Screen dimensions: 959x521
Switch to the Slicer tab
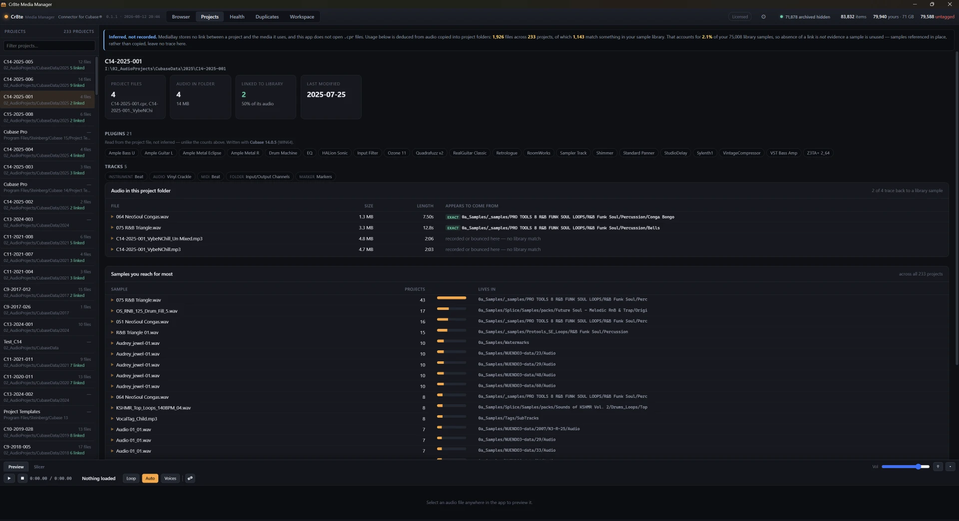point(39,467)
